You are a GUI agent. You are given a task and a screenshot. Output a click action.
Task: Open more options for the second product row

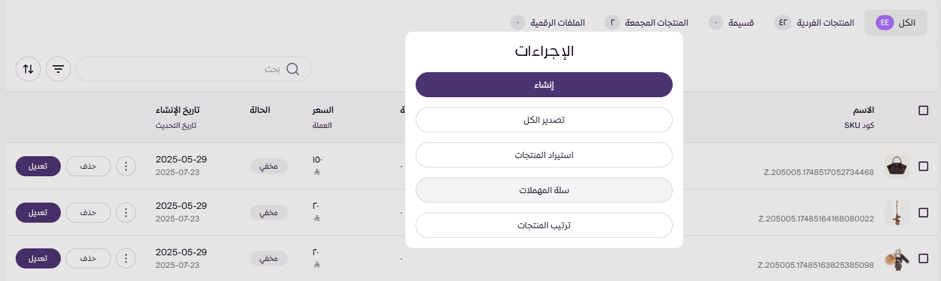coord(126,213)
